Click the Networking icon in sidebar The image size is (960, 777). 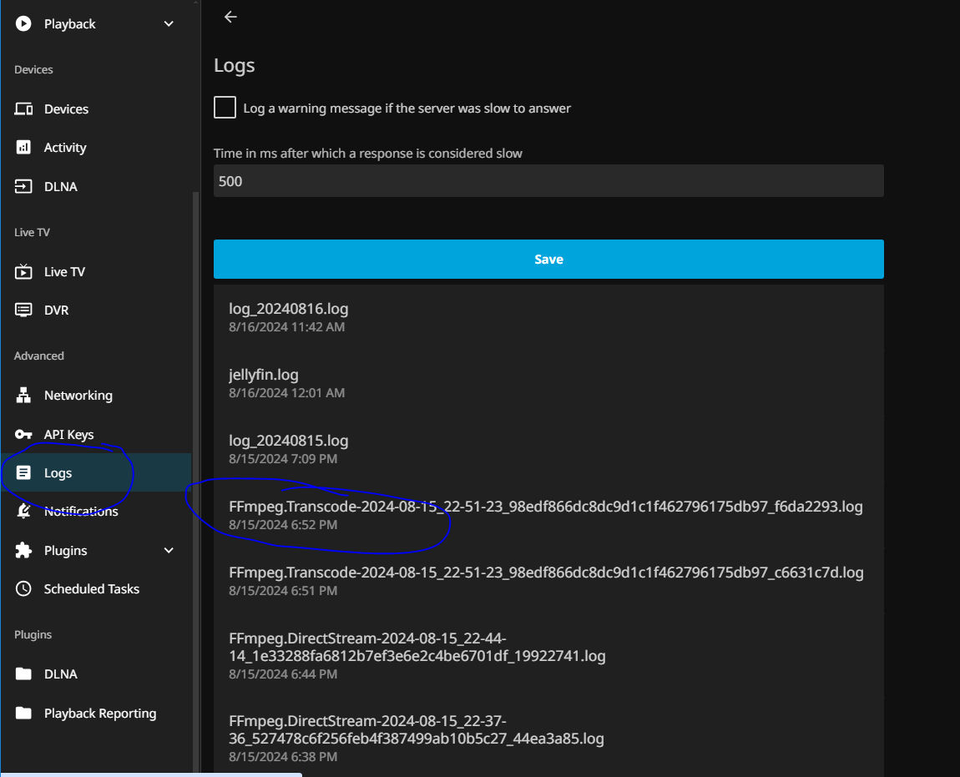coord(24,396)
